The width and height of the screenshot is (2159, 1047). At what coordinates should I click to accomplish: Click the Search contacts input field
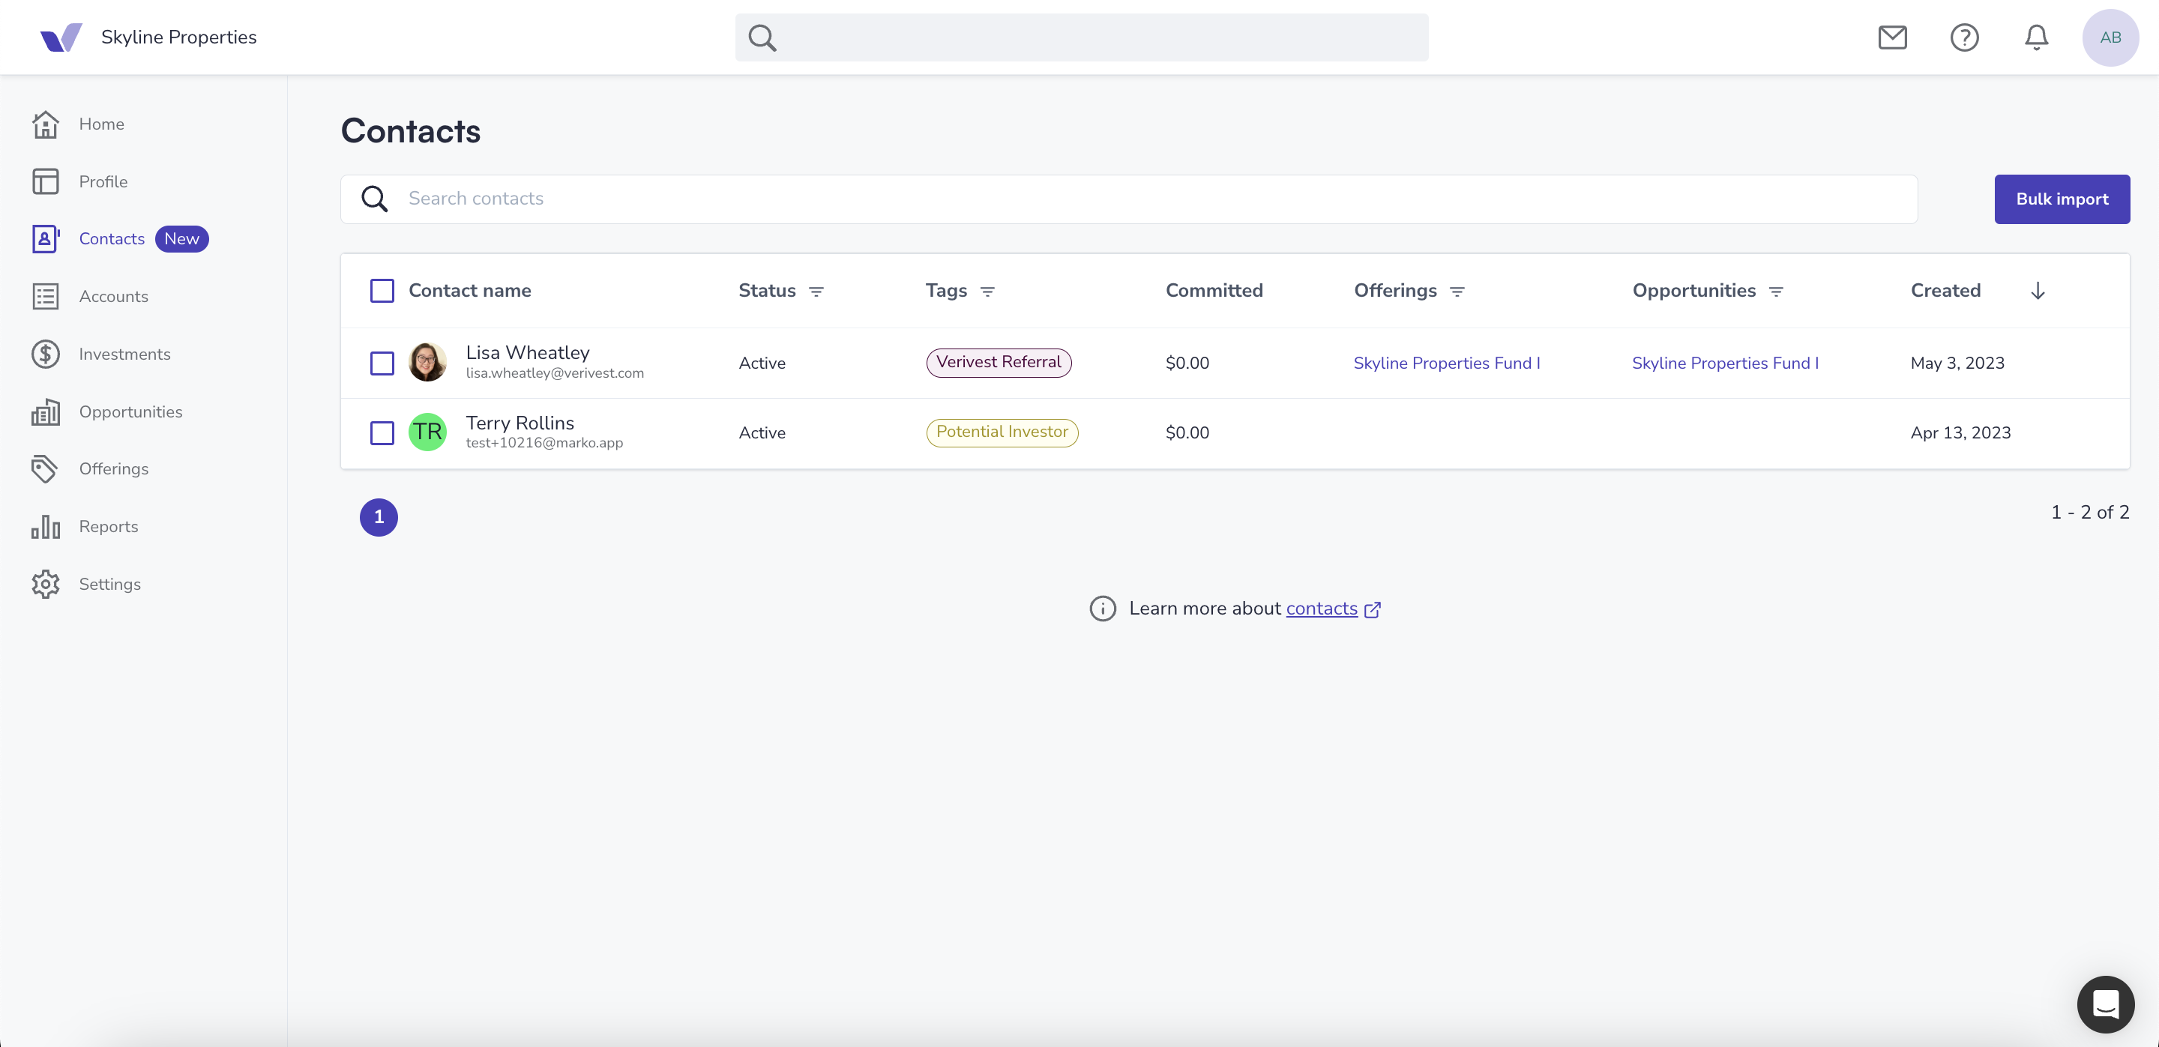click(x=1129, y=199)
